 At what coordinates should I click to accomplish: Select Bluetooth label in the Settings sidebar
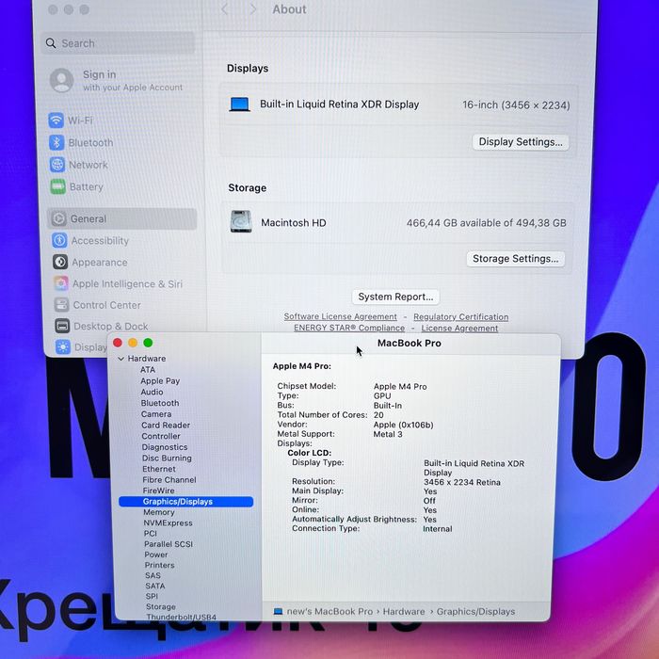pyautogui.click(x=90, y=143)
